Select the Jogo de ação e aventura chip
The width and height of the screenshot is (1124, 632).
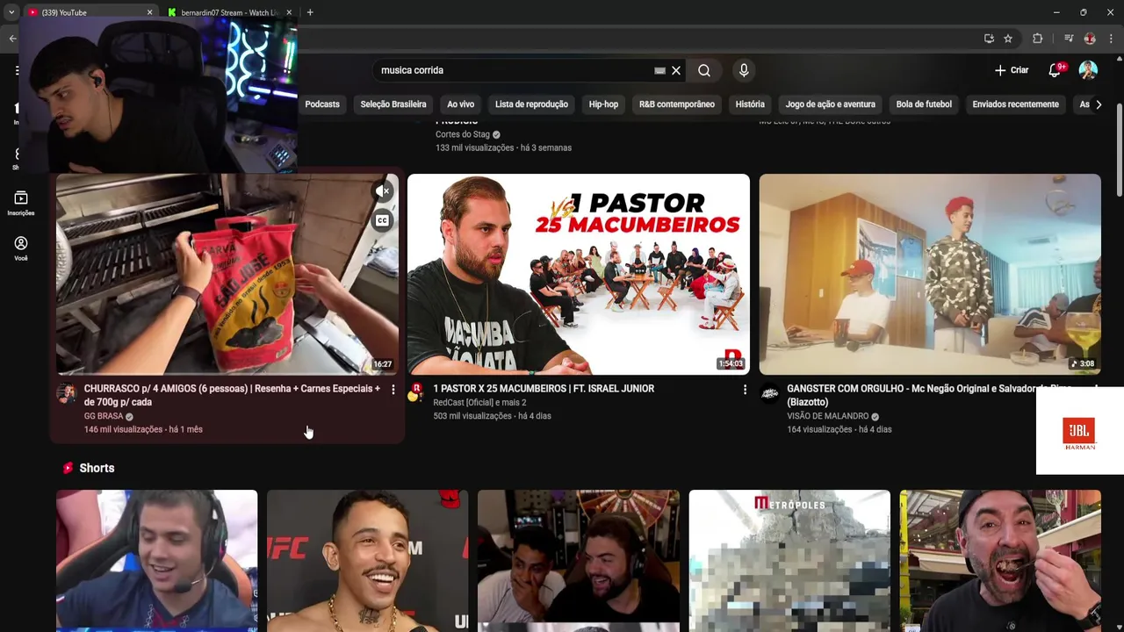pos(830,104)
